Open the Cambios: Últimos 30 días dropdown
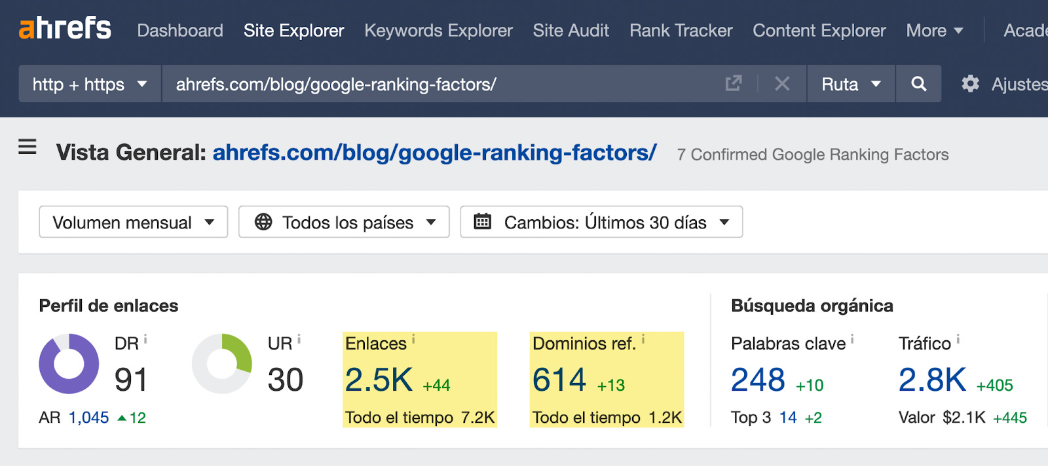The height and width of the screenshot is (466, 1048). [601, 222]
